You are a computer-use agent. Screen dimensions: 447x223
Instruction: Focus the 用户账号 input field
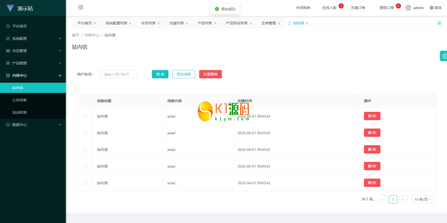tap(119, 74)
